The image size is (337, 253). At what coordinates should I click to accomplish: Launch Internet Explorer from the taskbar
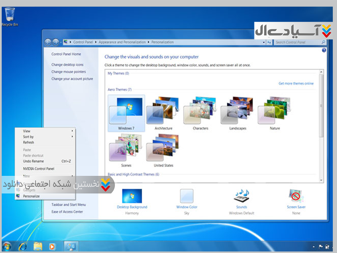(22, 246)
